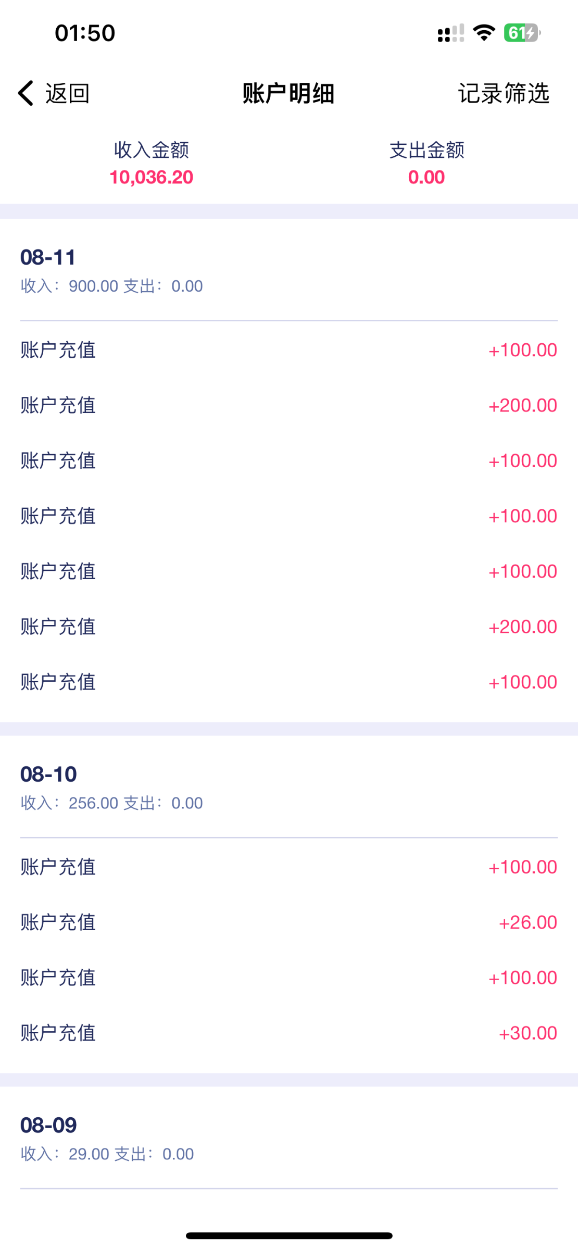Tap the 08-10 date header
578x1250 pixels.
click(48, 774)
